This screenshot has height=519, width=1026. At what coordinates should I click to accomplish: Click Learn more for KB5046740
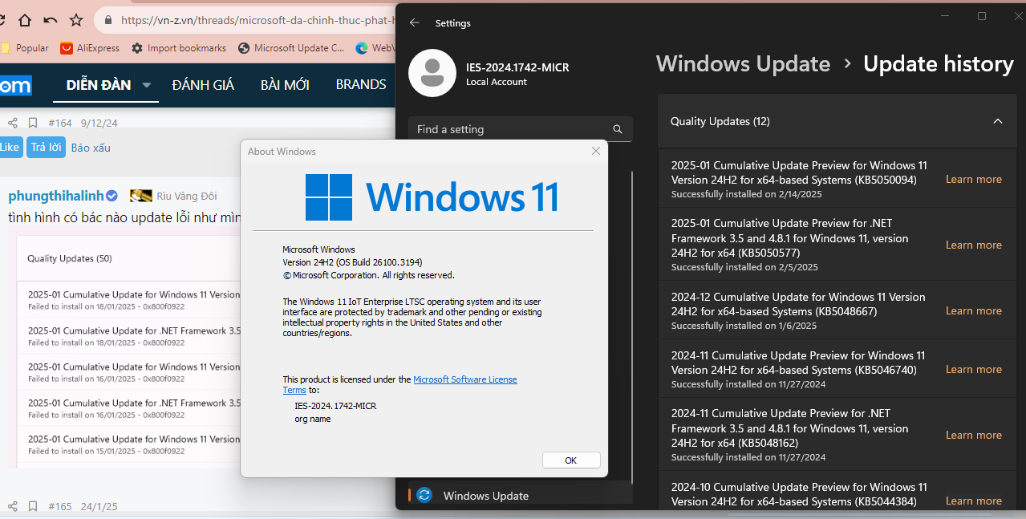click(x=974, y=369)
